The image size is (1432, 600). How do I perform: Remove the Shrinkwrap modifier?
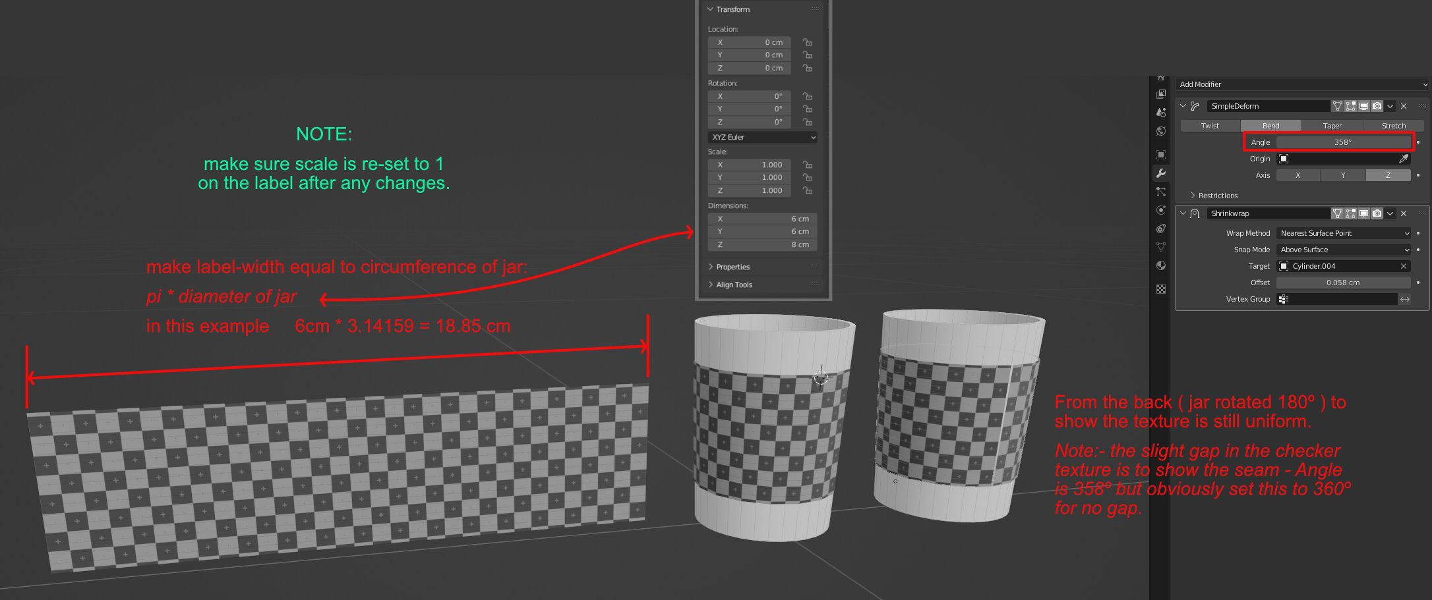coord(1404,213)
